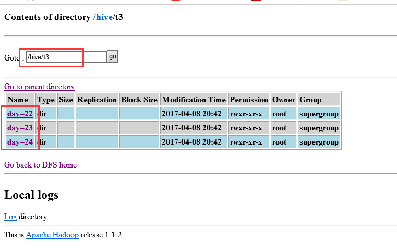The image size is (397, 251).
Task: Click the go button
Action: (x=112, y=56)
